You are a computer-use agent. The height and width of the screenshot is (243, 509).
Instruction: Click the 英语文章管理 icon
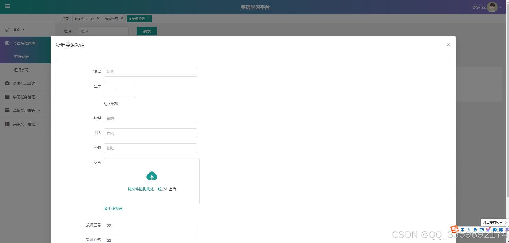pos(7,124)
